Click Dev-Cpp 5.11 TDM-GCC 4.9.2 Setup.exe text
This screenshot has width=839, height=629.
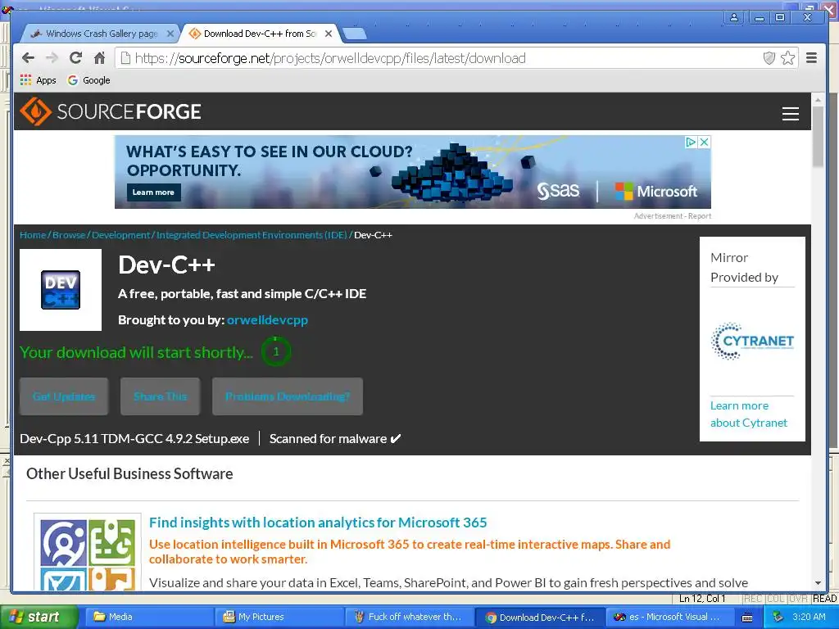[x=134, y=439]
